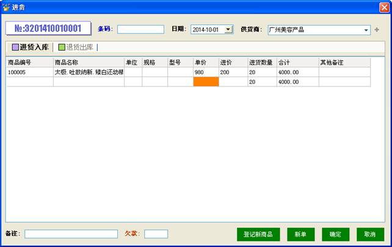This screenshot has width=392, height=247.
Task: Cancel using the 取消 button
Action: click(370, 234)
